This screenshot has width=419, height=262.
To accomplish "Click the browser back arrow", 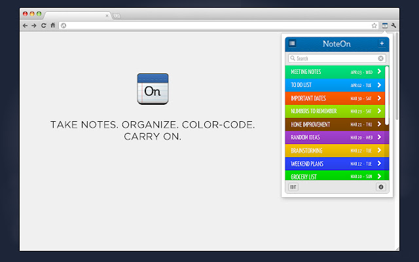I will (x=25, y=26).
